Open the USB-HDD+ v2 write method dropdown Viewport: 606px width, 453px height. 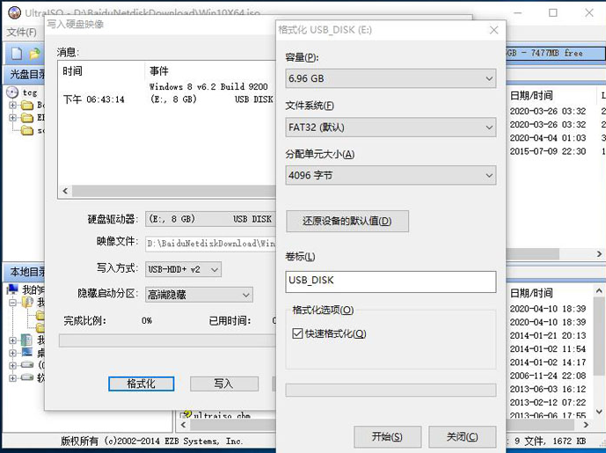click(x=183, y=269)
